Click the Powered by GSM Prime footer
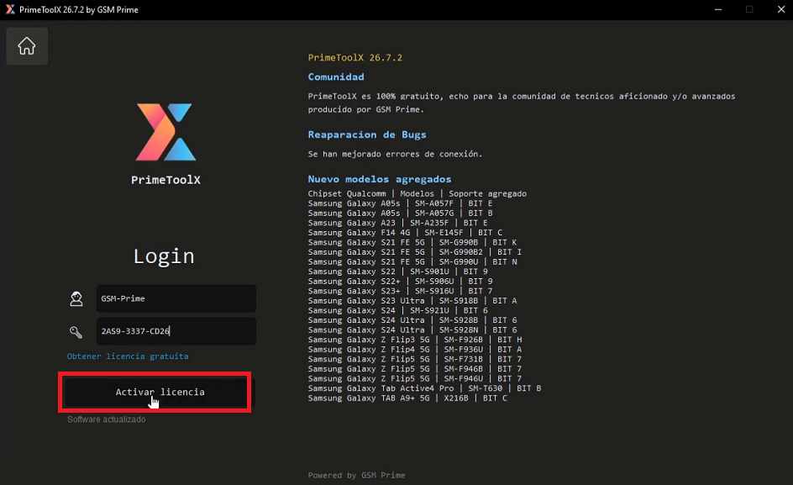793x485 pixels. (x=356, y=476)
